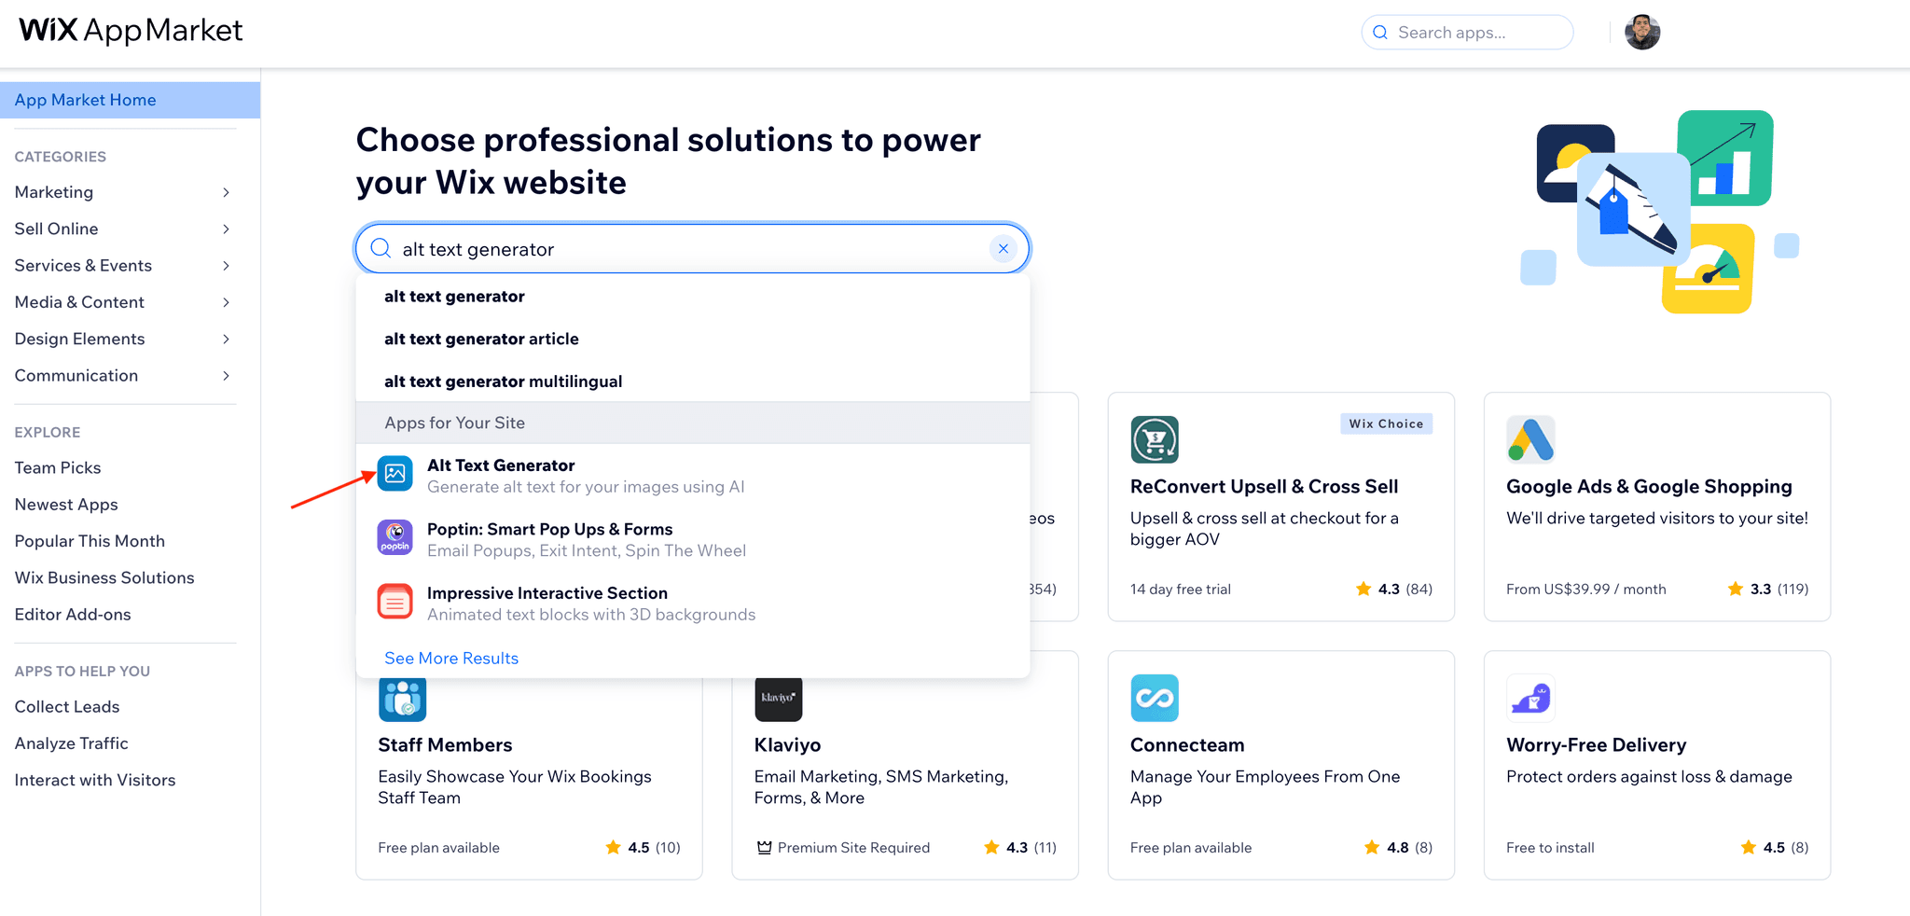Click the Google Ads app icon
Screen dimensions: 1910x916
pos(1529,439)
